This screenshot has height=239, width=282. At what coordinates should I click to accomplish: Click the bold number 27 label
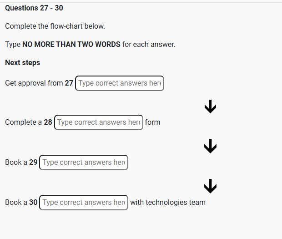click(x=69, y=83)
